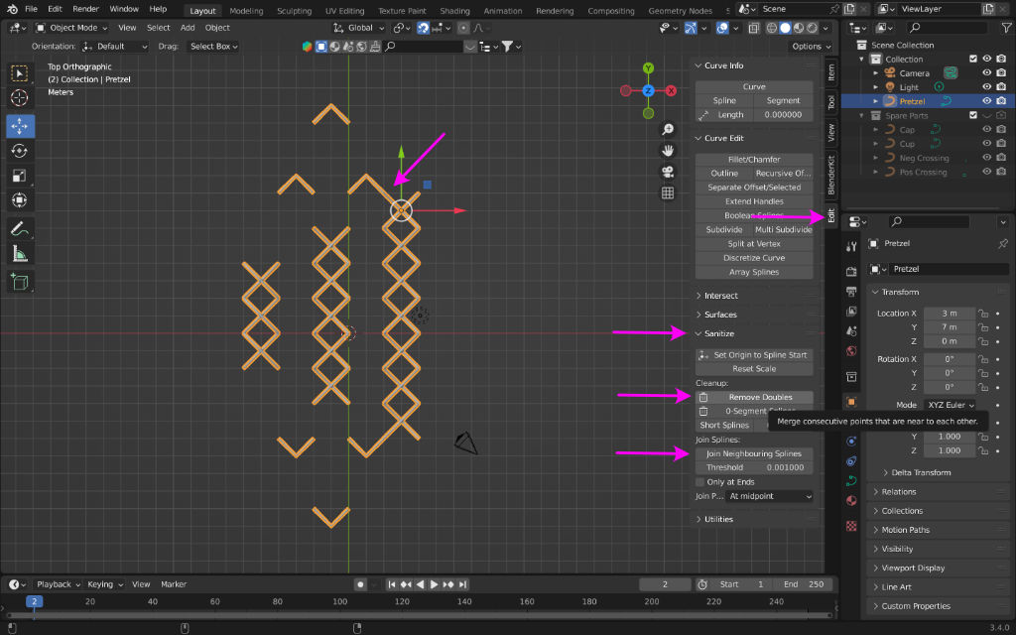Open rotation Mode XYZ Euler dropdown
Screen dimensions: 1016x635
click(x=952, y=405)
